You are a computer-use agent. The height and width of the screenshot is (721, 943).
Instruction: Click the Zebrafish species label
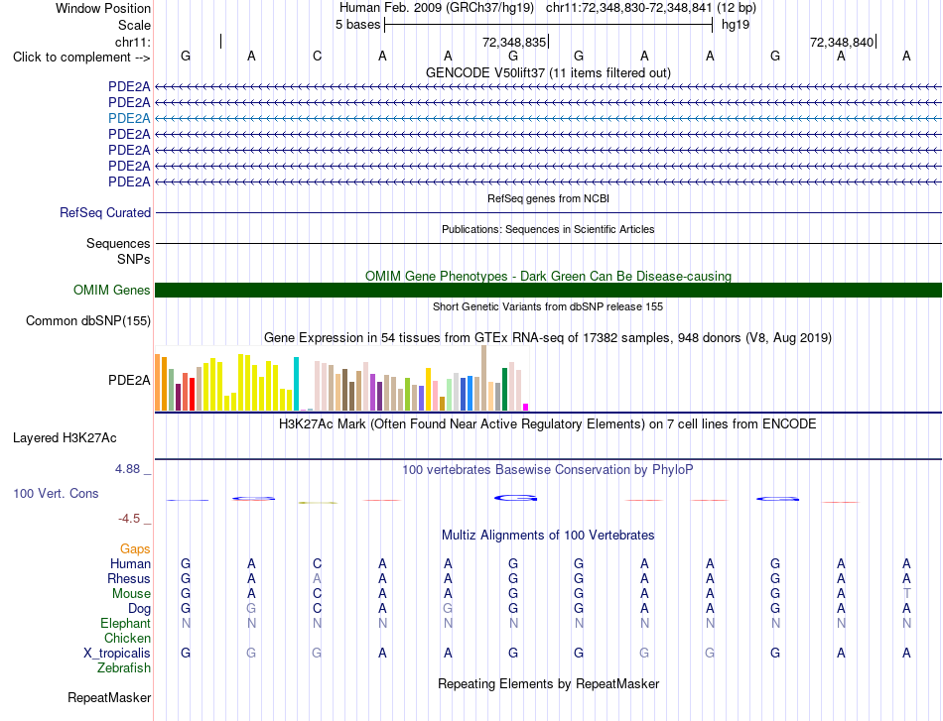click(124, 668)
